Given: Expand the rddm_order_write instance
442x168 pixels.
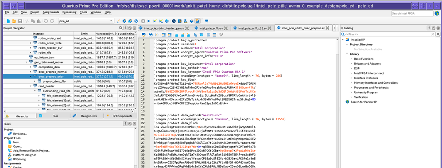Looking at the screenshot, I should (x=31, y=43).
